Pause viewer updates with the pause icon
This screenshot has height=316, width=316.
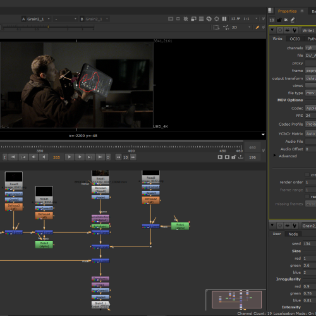coord(224,19)
